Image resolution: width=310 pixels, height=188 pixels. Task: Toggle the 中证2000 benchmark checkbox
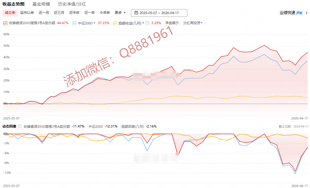(75, 23)
